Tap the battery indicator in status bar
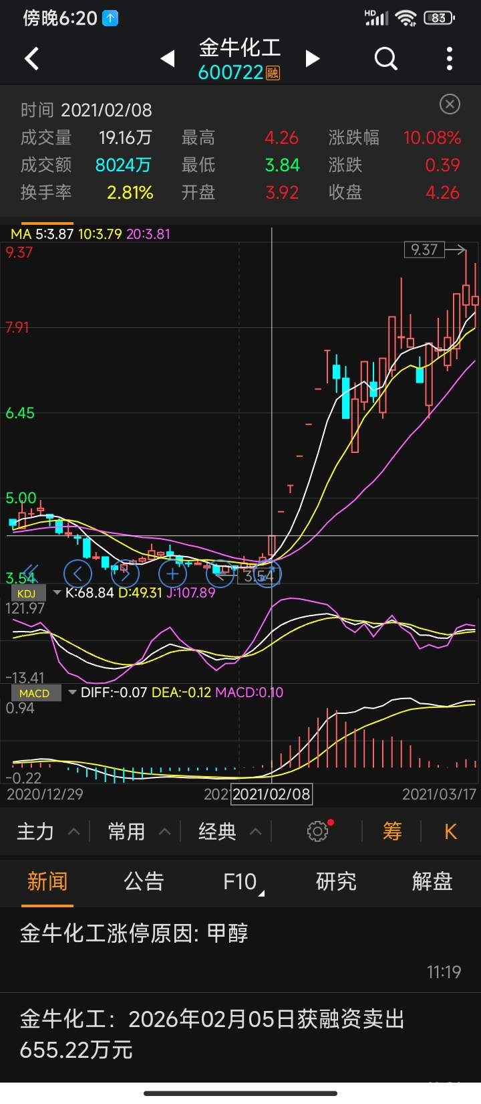Image resolution: width=481 pixels, height=1104 pixels. click(x=439, y=18)
